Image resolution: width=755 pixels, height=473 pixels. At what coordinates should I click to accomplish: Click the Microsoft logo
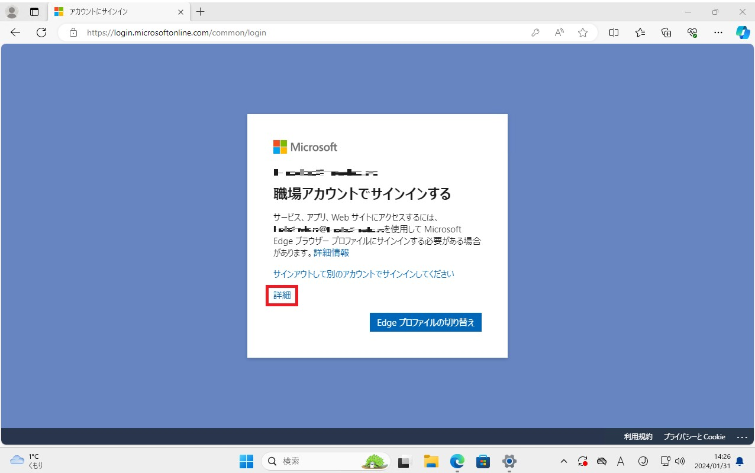[x=305, y=147]
